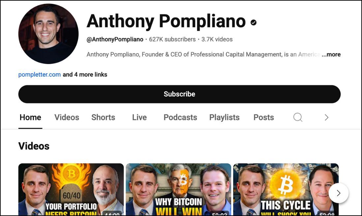Open the Shorts tab

click(103, 117)
